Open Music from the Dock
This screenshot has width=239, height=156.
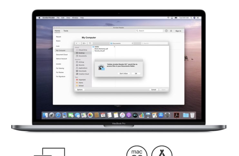coord(122,115)
